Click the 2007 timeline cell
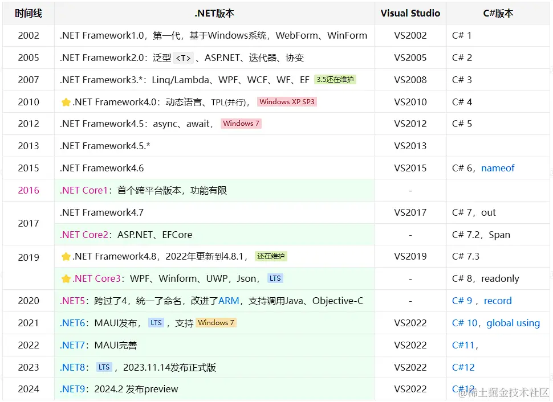The width and height of the screenshot is (553, 402). [29, 80]
